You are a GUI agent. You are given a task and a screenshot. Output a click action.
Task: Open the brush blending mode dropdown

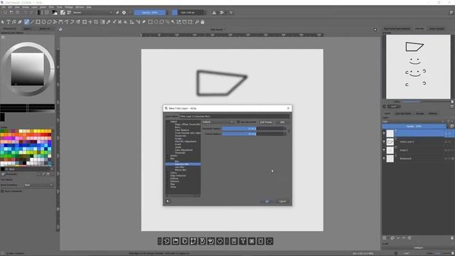point(93,13)
